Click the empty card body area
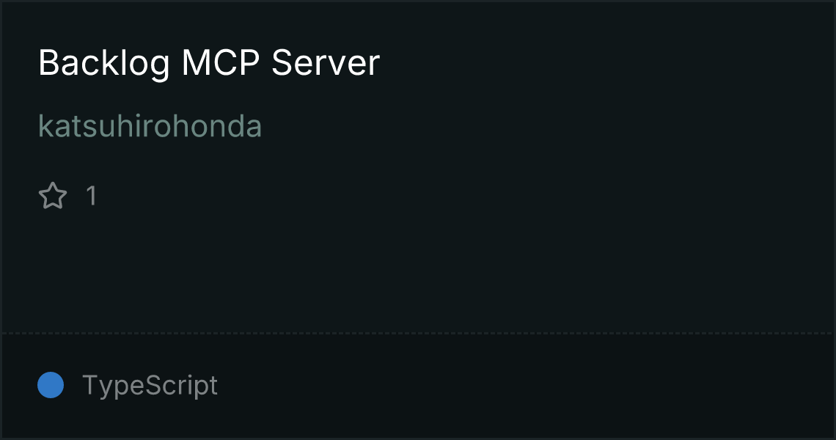Screen dimensions: 836x440 [418, 267]
